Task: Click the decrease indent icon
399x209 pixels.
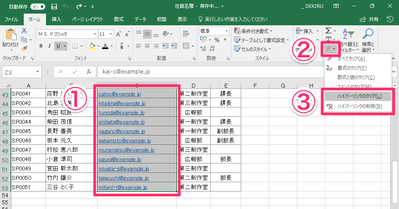Action: pyautogui.click(x=166, y=46)
